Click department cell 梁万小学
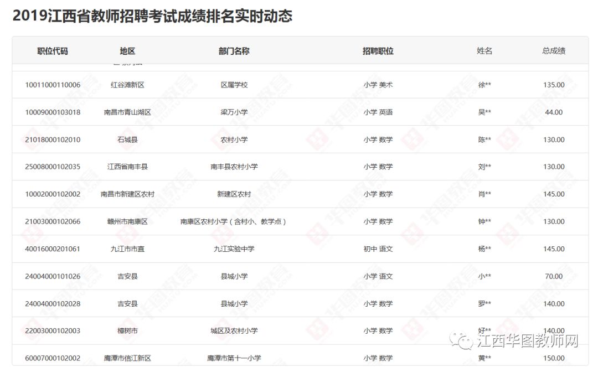This screenshot has height=367, width=598. coord(234,112)
